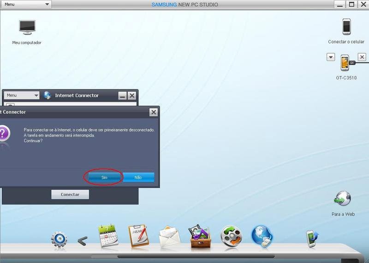
Task: Close the Internet Connector window
Action: click(x=132, y=96)
